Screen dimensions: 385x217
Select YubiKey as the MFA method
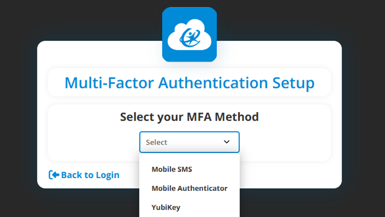pos(166,207)
